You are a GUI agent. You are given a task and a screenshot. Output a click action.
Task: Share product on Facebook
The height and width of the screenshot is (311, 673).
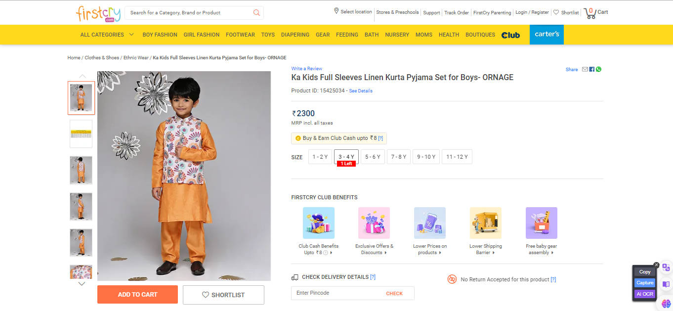(x=592, y=69)
